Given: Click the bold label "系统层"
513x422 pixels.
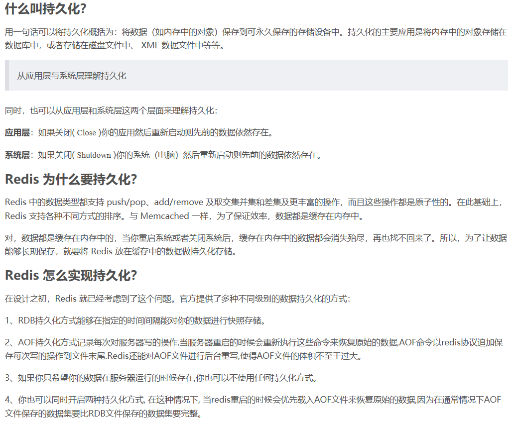Looking at the screenshot, I should coord(17,155).
